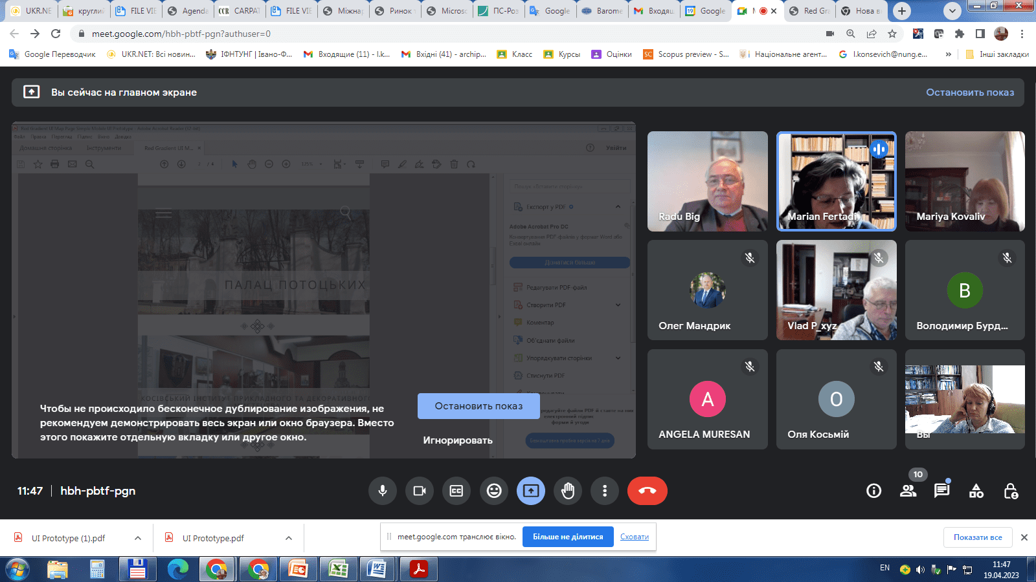Click the present screen icon

[x=531, y=491]
